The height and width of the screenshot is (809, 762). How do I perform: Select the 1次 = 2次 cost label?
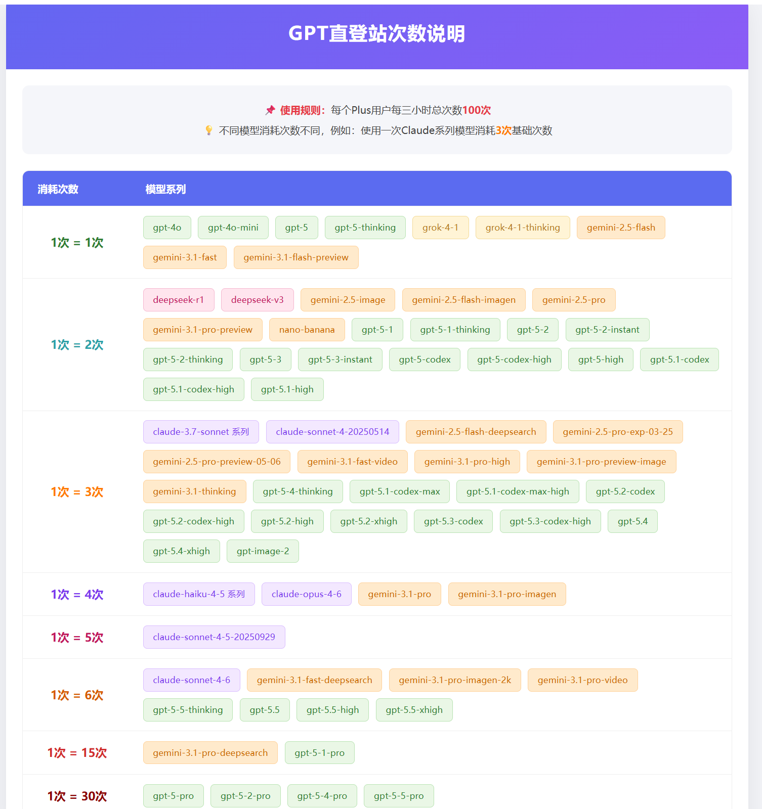click(77, 345)
